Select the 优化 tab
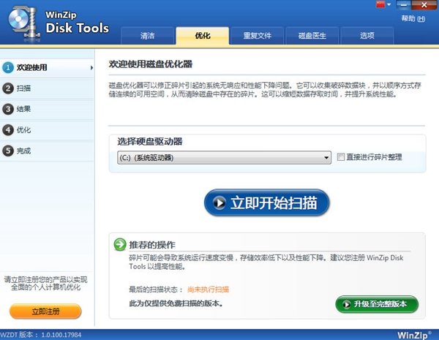439x340 pixels. coord(203,36)
